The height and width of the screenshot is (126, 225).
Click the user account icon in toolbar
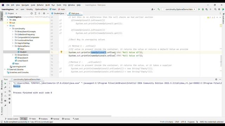coord(153,9)
